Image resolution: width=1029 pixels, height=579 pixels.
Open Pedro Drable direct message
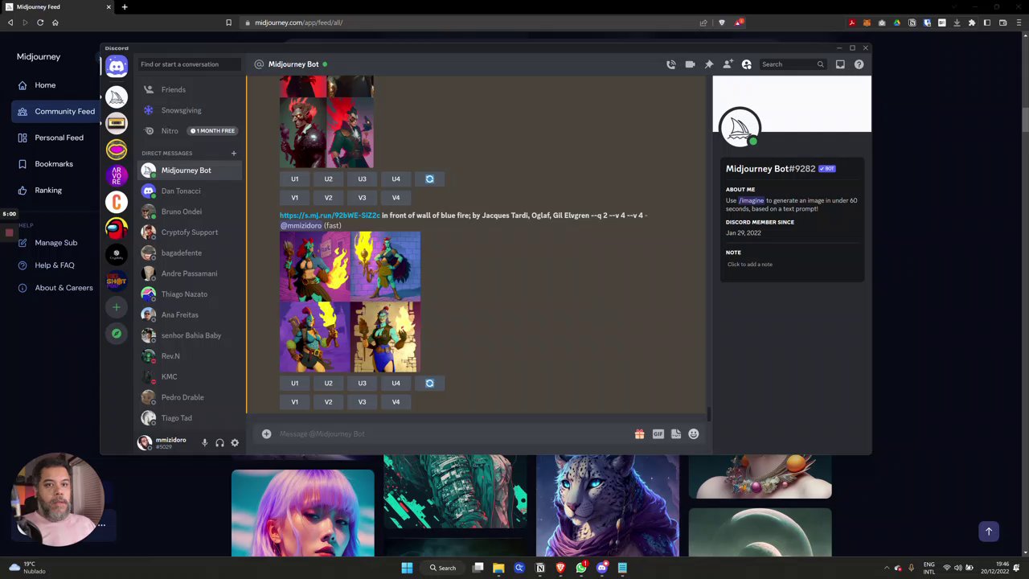coord(189,397)
